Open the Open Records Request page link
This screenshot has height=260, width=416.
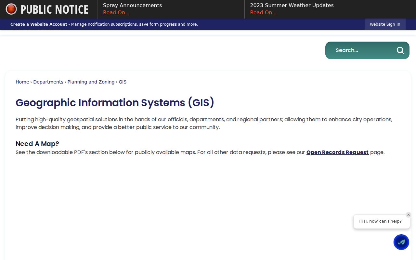pyautogui.click(x=337, y=152)
